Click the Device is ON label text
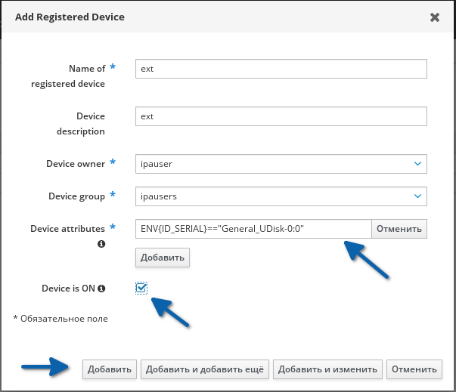 click(x=68, y=289)
